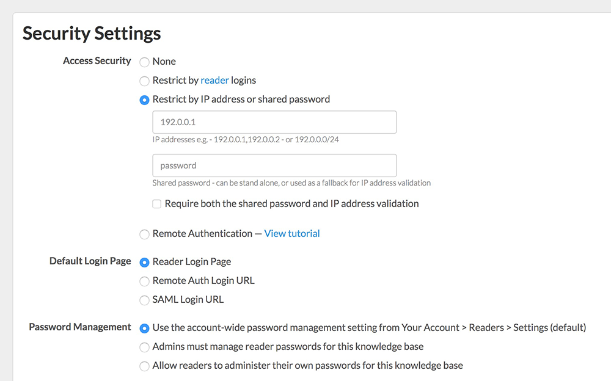Select the Remote Authentication radio option

coord(145,234)
